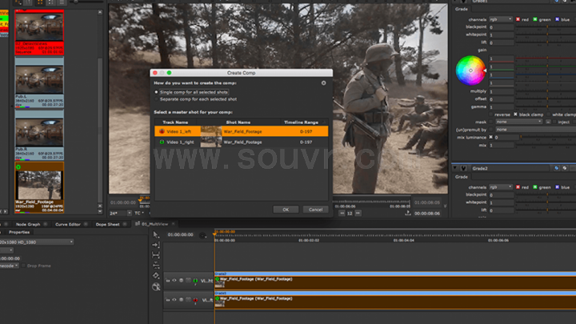Open the mask none dropdown
Viewport: 576px width, 324px height.
tap(518, 122)
